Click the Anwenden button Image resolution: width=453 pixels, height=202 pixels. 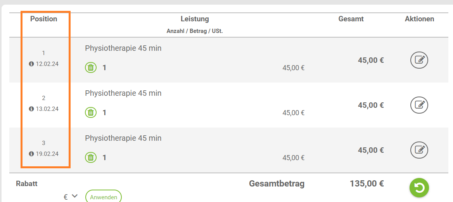click(x=104, y=197)
